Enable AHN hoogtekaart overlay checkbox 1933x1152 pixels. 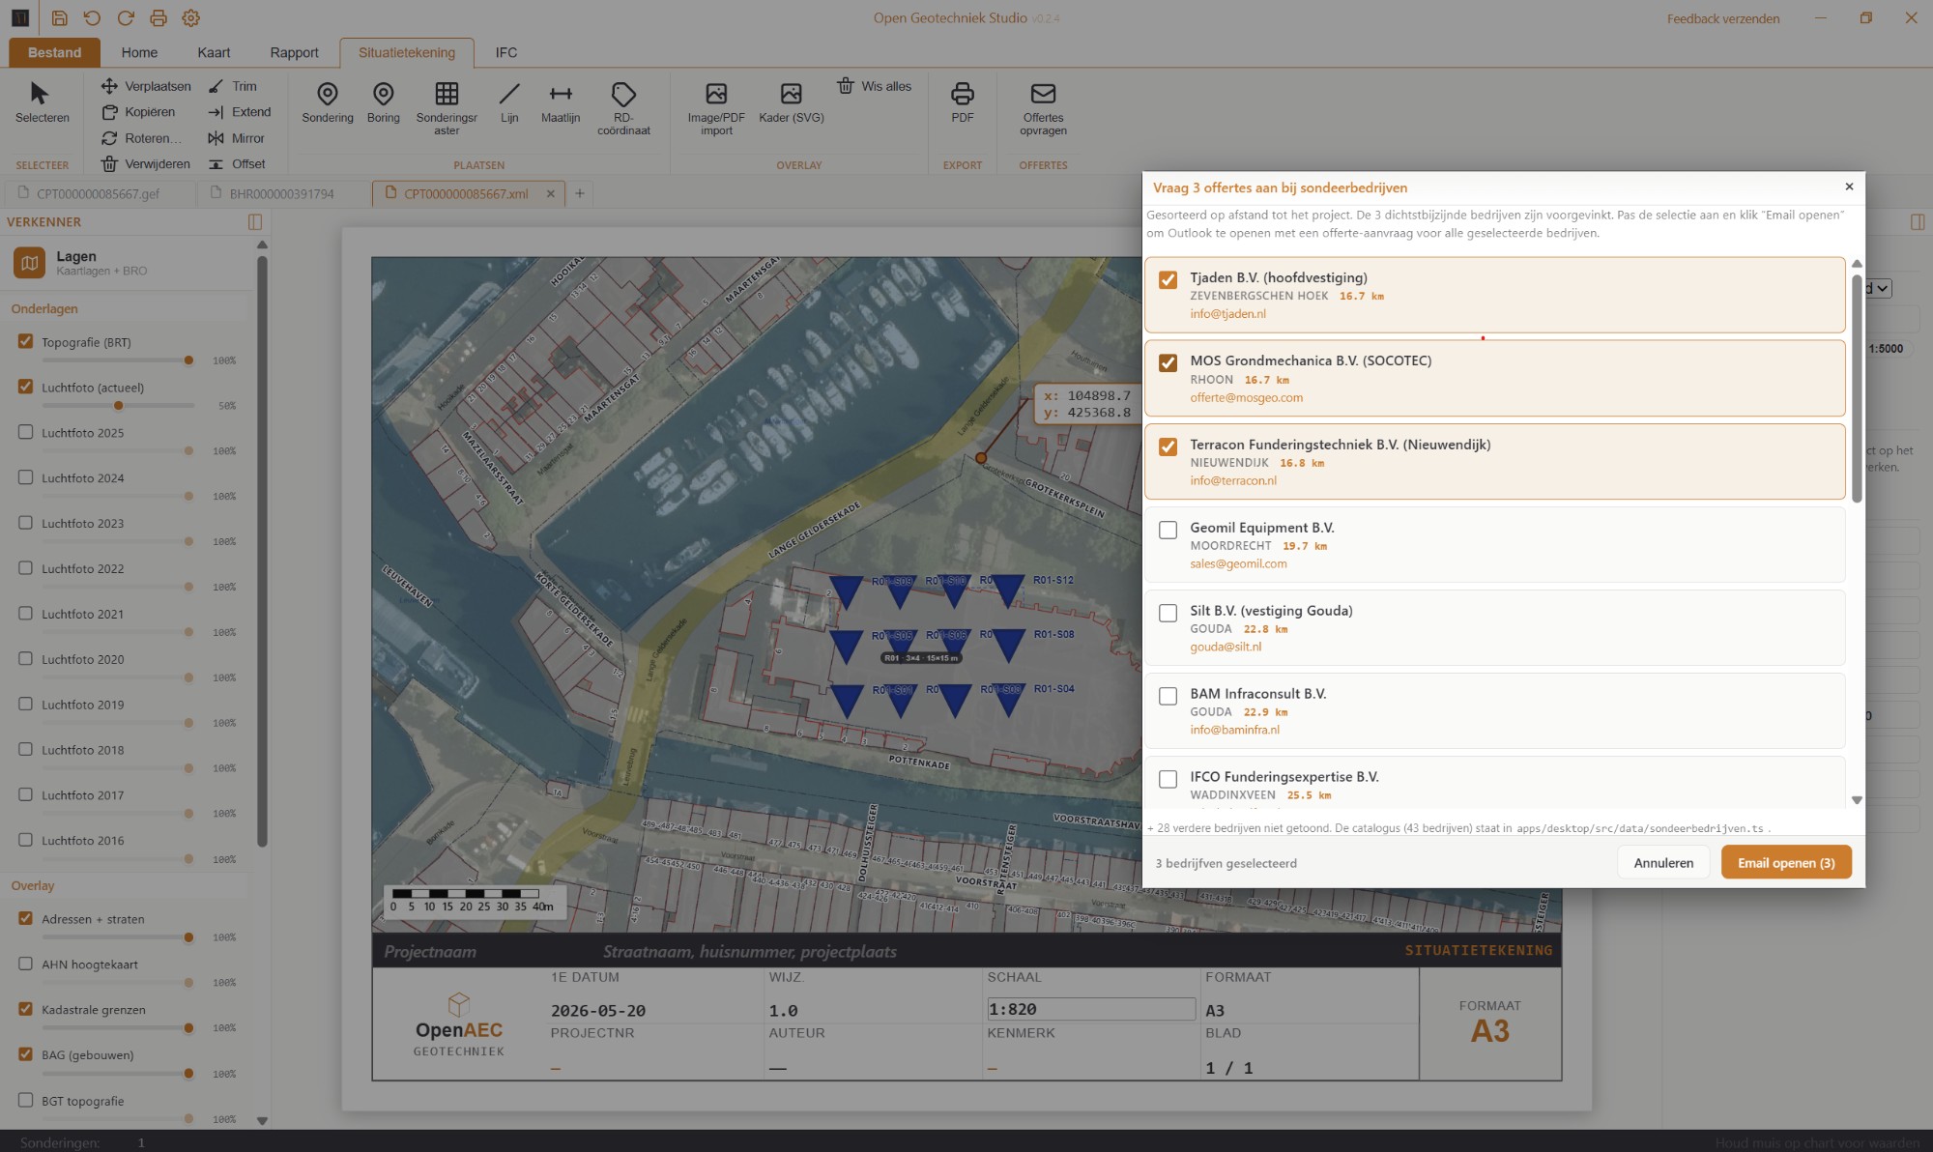(25, 964)
